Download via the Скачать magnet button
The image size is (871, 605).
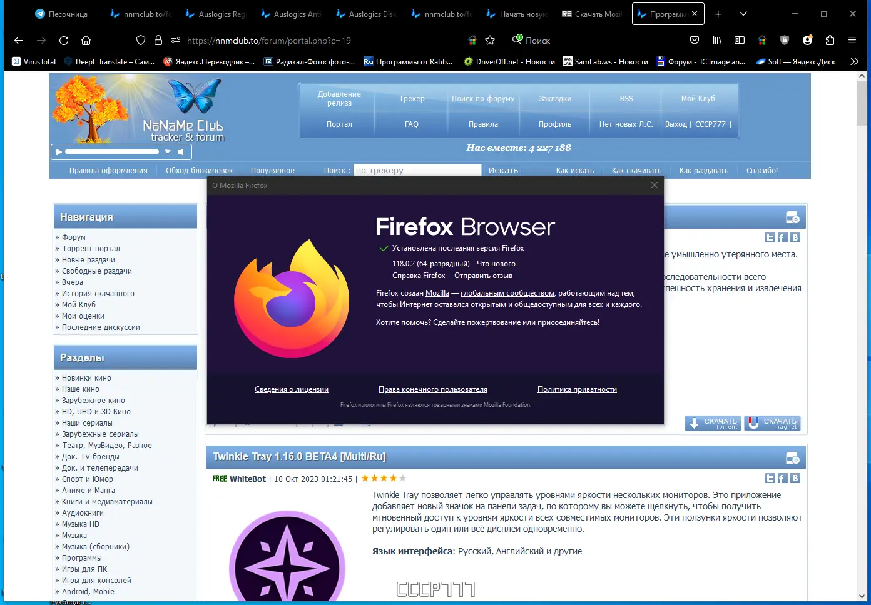pos(772,423)
